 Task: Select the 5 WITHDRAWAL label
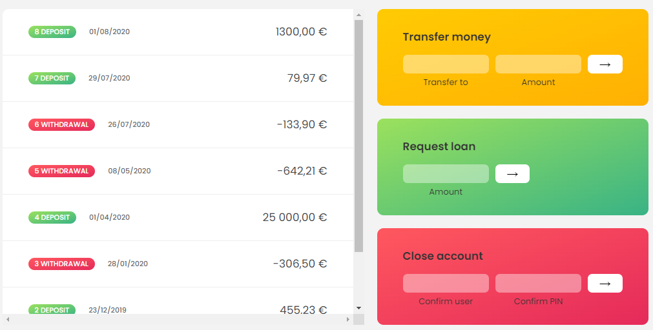[x=61, y=171]
